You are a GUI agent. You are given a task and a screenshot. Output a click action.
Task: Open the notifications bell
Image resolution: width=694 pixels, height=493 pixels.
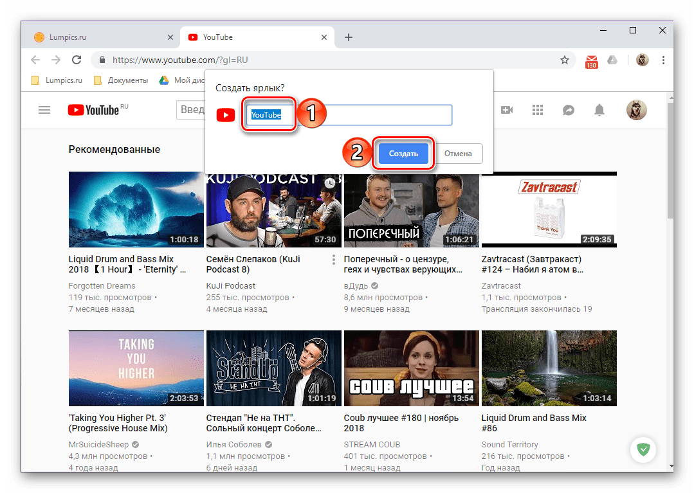599,110
